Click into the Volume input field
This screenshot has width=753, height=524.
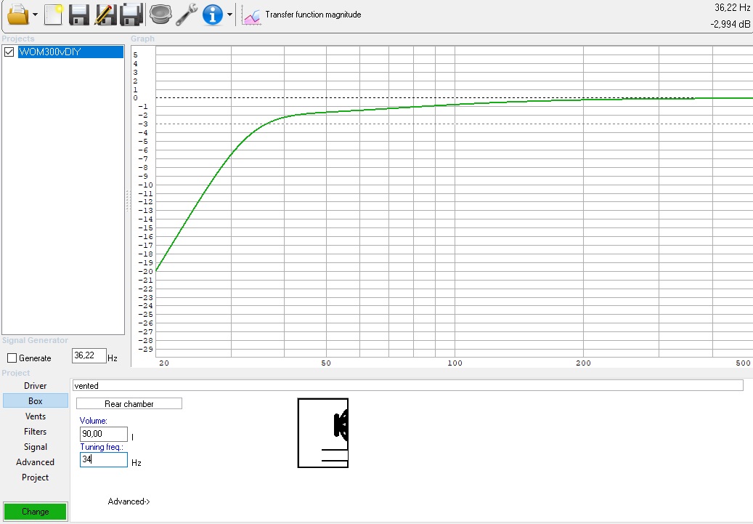point(104,434)
